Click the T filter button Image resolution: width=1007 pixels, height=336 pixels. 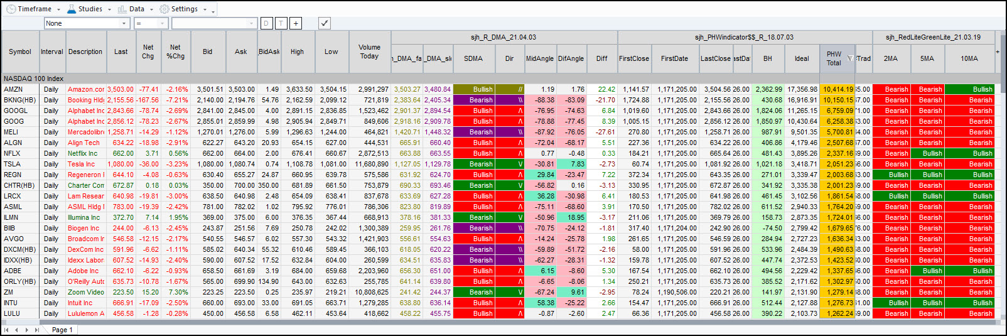[281, 23]
